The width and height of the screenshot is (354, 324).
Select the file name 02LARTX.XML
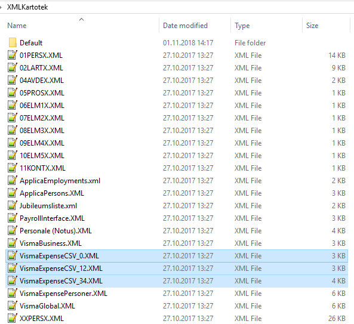coord(41,68)
